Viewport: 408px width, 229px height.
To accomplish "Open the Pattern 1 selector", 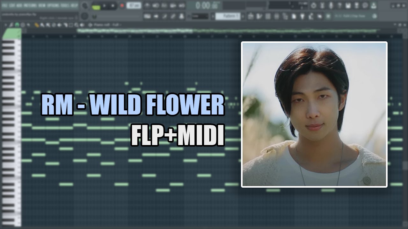I will click(x=228, y=16).
